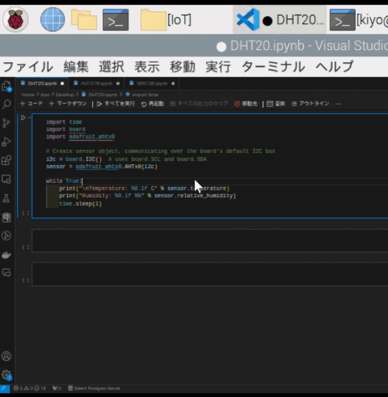Open errors and warnings count in status bar

tap(30, 388)
